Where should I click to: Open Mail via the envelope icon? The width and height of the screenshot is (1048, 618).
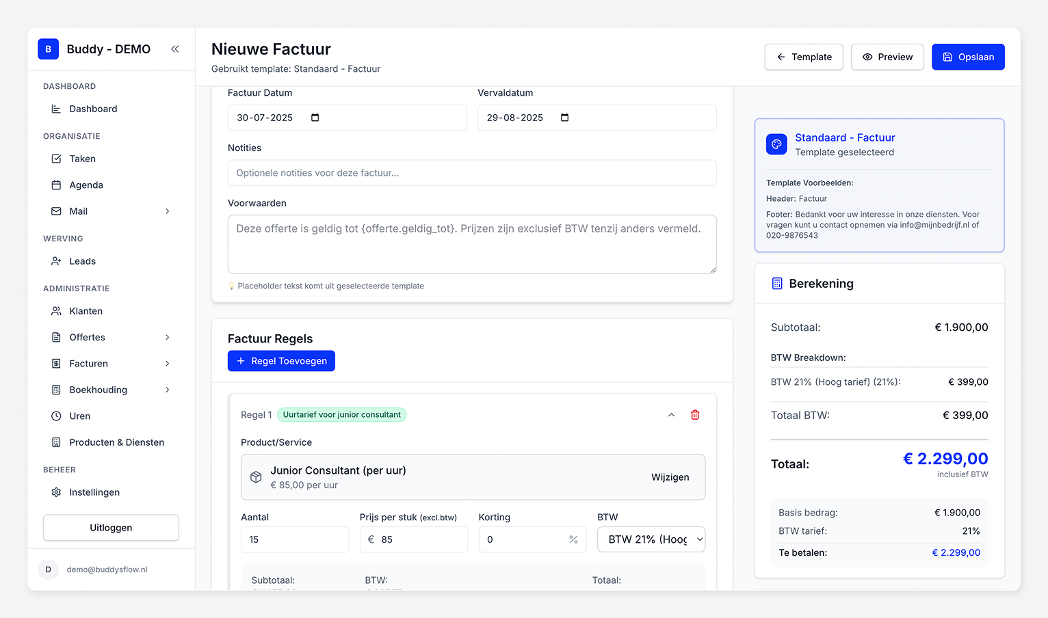click(x=56, y=211)
